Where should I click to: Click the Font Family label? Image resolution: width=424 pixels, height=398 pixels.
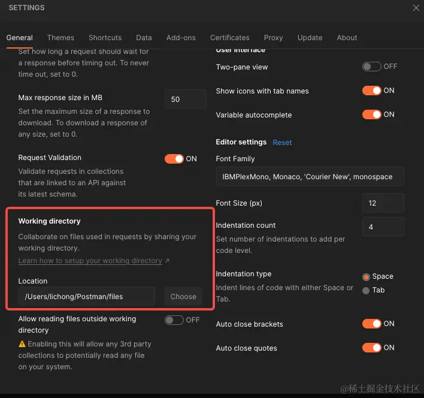point(235,159)
